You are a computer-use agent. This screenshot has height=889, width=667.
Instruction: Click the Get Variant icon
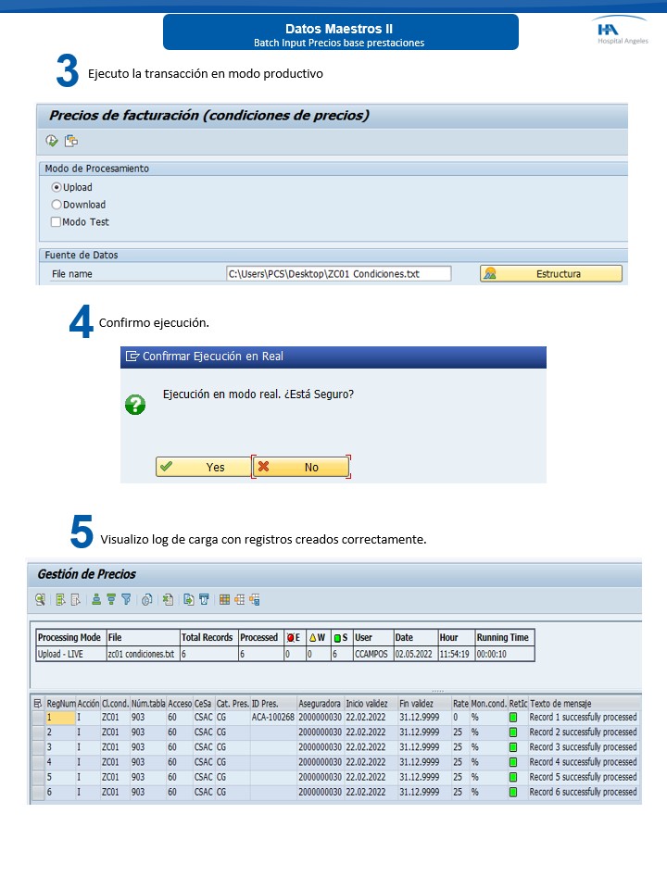(70, 141)
